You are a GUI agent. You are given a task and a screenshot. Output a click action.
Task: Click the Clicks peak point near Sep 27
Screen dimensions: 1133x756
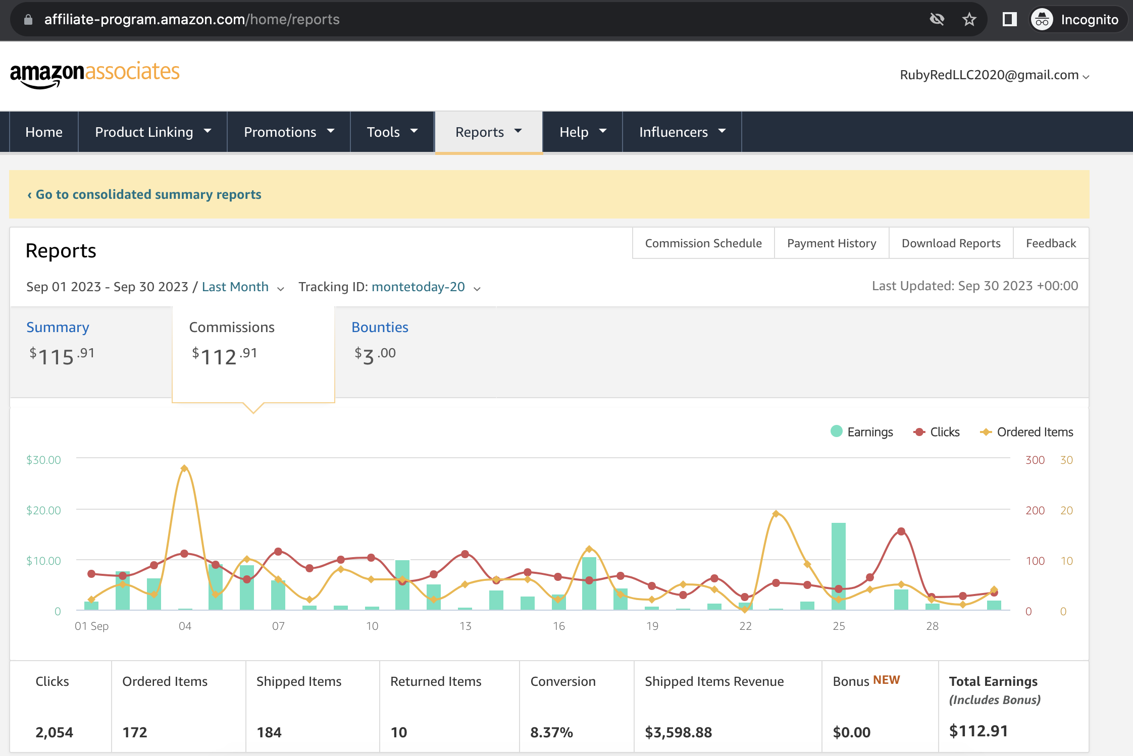coord(901,531)
